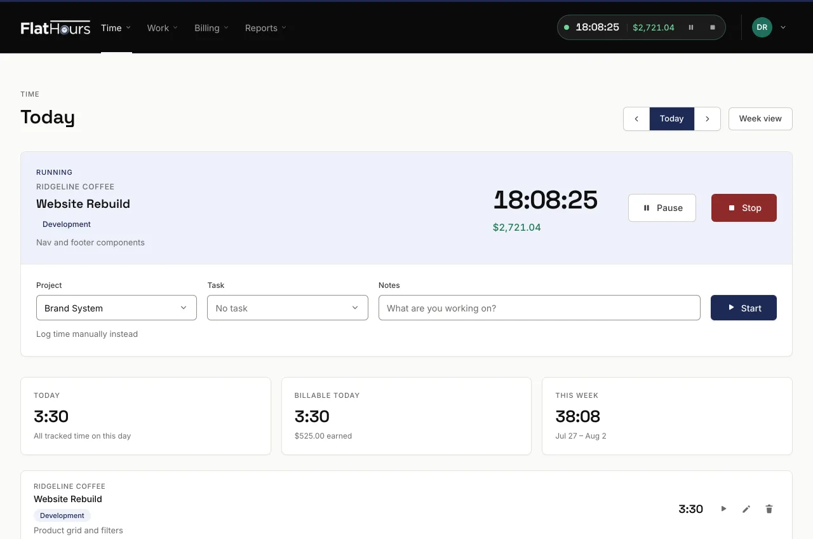813x539 pixels.
Task: Open the Work menu
Action: [x=163, y=28]
